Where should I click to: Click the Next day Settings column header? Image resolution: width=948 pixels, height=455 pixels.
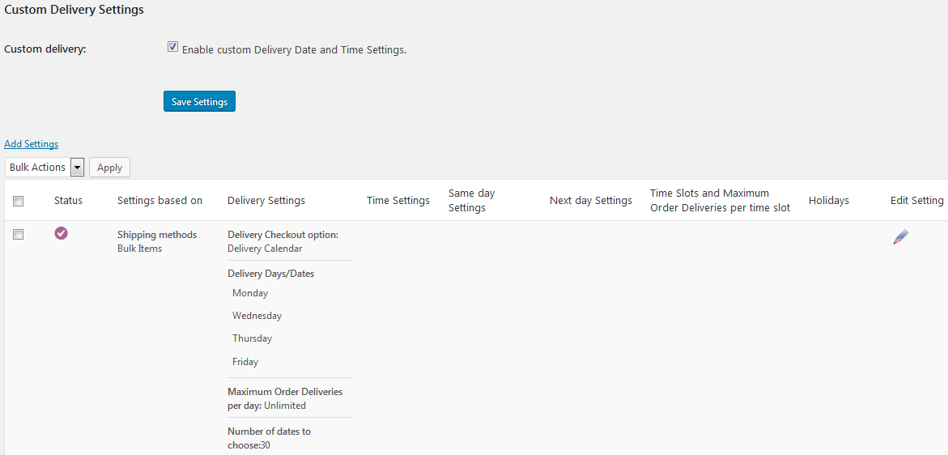(x=590, y=200)
